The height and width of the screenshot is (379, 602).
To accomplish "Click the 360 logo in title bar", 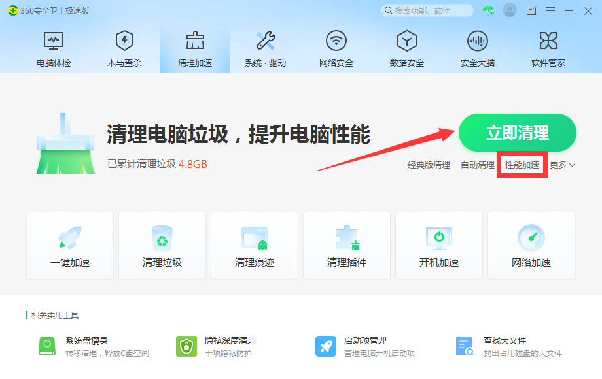I will pos(12,10).
